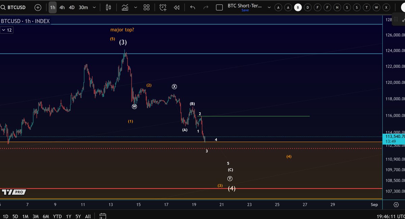
Task: Click the BTCUSD · 1h · INDEX legend title
Action: pos(25,21)
